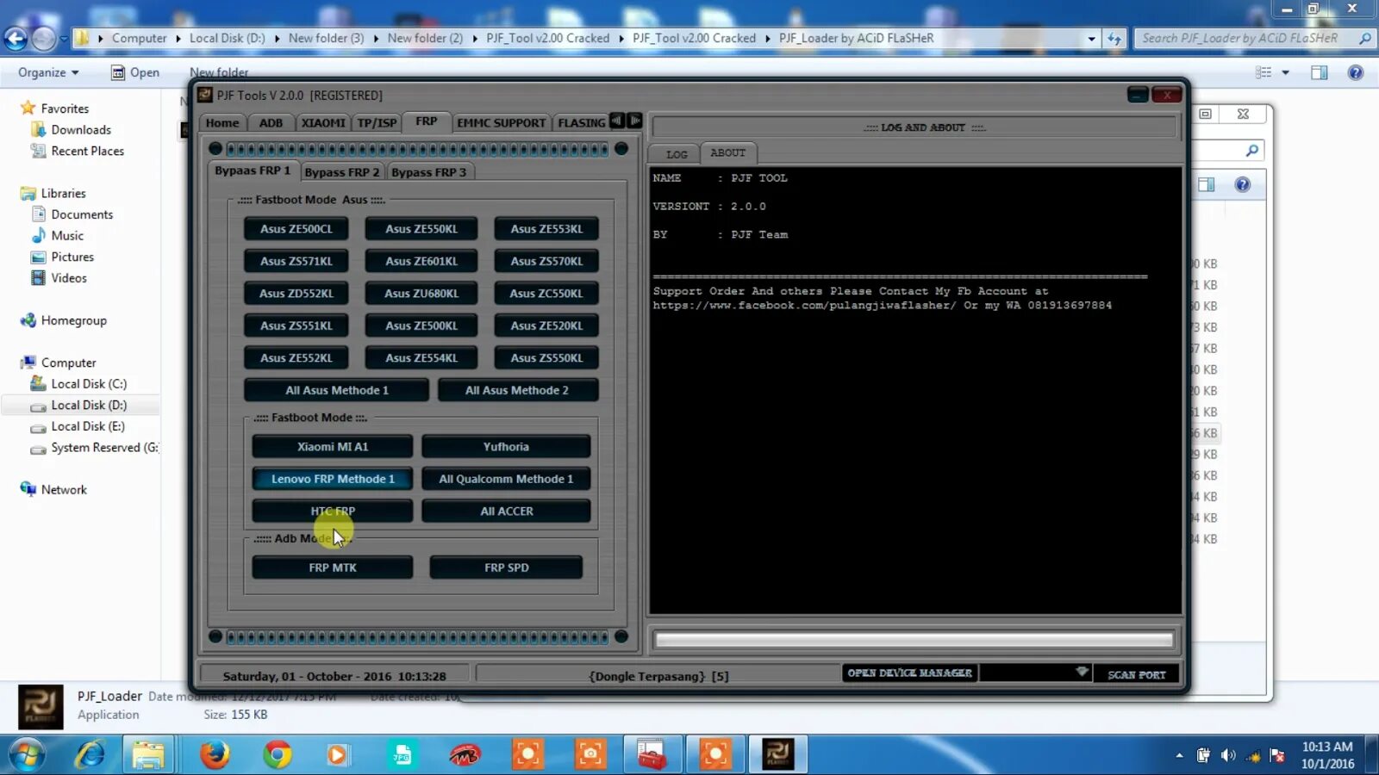Select the Bypass FRP 2 sub-tab
Viewport: 1379px width, 775px height.
tap(342, 172)
